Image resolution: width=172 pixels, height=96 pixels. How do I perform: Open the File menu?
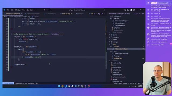coord(8,10)
